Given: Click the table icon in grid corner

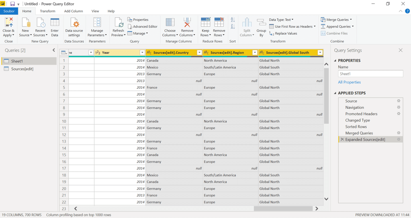Looking at the screenshot, I should coord(64,53).
